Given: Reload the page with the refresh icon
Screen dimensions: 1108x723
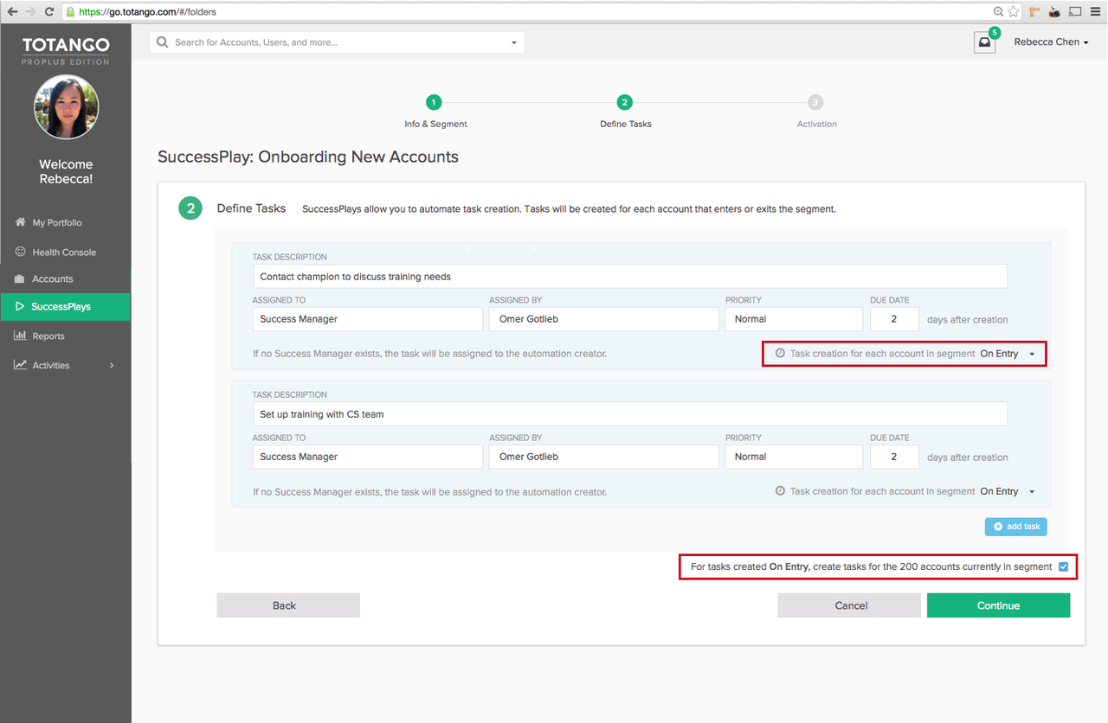Looking at the screenshot, I should pyautogui.click(x=49, y=12).
